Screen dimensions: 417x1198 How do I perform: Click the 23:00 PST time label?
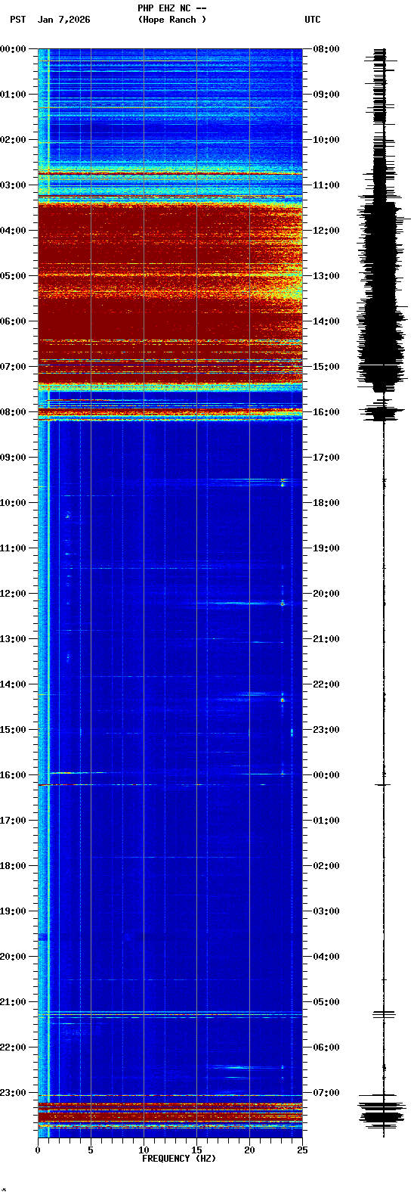14,1093
